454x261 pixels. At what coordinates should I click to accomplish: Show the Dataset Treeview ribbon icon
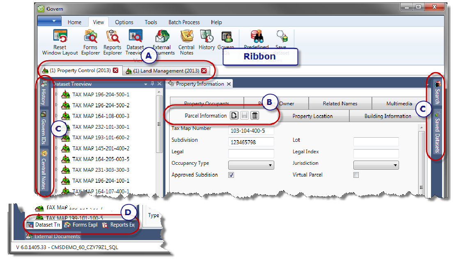click(135, 37)
